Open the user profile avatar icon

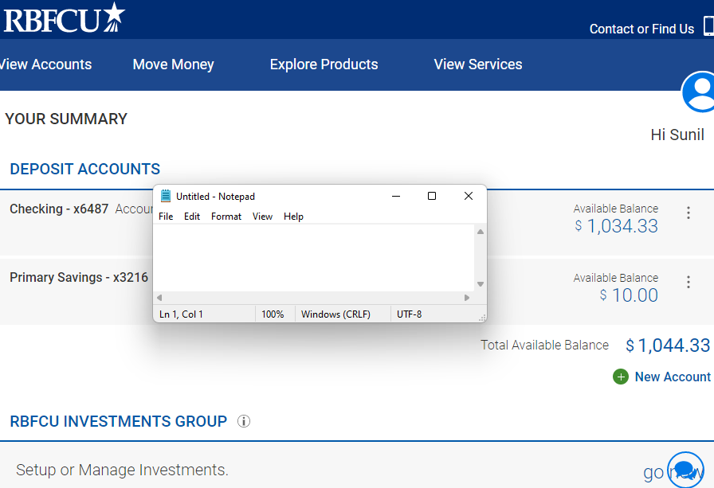click(x=699, y=92)
